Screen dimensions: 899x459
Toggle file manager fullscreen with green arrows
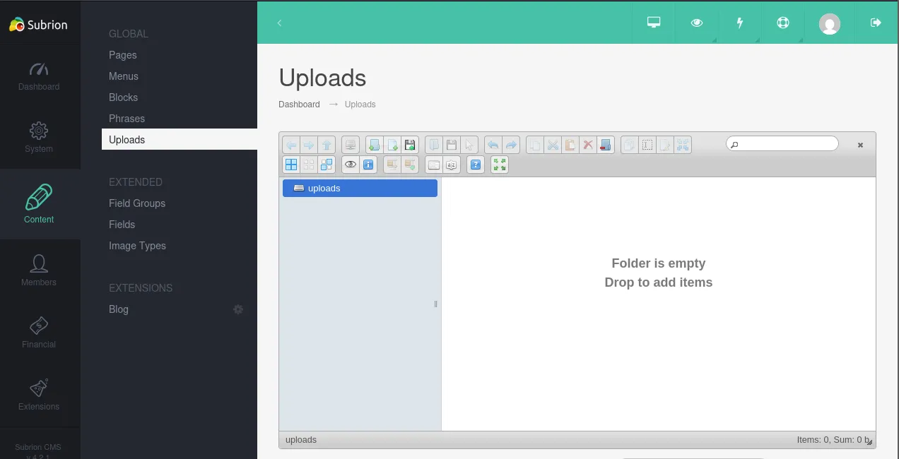(x=500, y=165)
